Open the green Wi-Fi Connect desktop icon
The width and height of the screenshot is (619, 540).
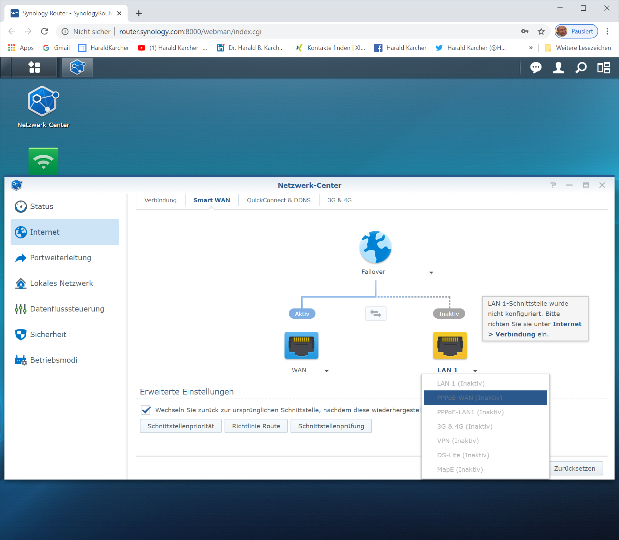[43, 161]
